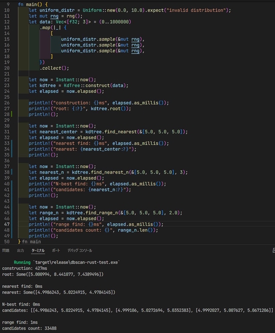Click 'nearest_center' variable on line 31

point(58,132)
